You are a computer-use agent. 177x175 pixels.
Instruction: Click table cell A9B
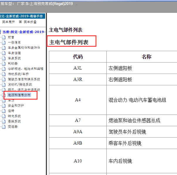click(78, 143)
